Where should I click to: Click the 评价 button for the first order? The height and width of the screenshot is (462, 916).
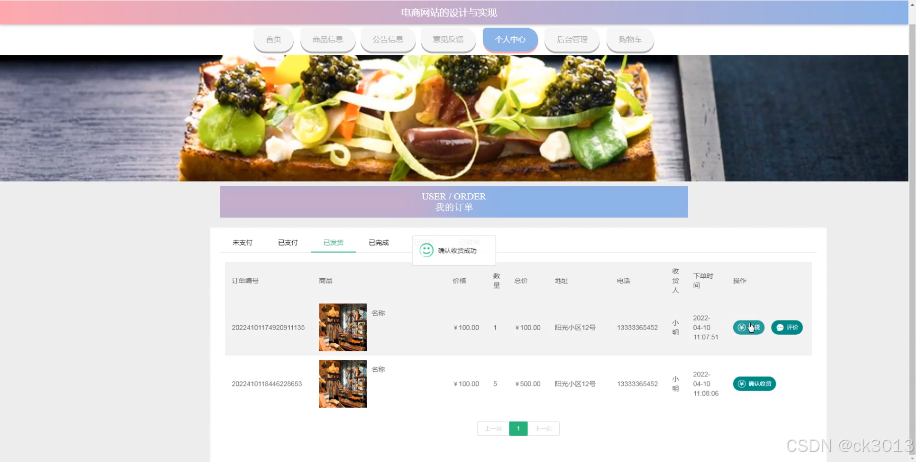pyautogui.click(x=787, y=328)
